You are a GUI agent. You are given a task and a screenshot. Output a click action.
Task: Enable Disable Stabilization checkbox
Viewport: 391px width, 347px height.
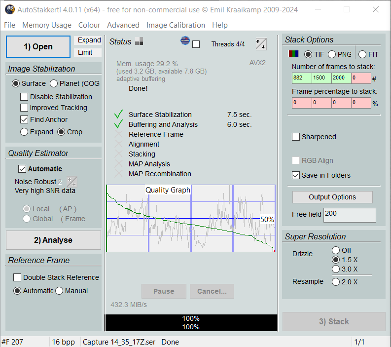click(24, 97)
